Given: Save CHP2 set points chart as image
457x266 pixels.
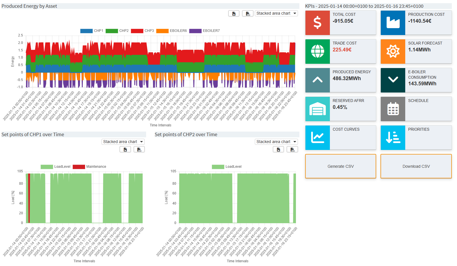Looking at the screenshot, I should 278,149.
